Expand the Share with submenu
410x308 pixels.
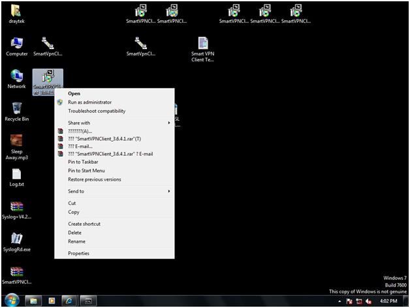(x=114, y=123)
